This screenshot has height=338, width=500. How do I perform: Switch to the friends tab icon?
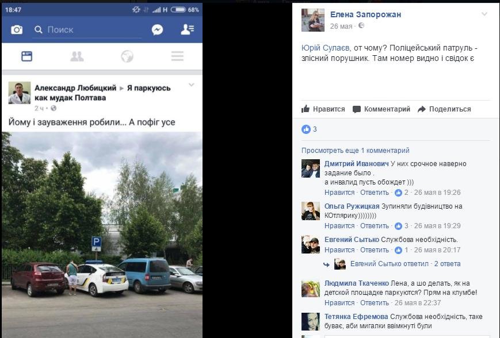pos(77,56)
